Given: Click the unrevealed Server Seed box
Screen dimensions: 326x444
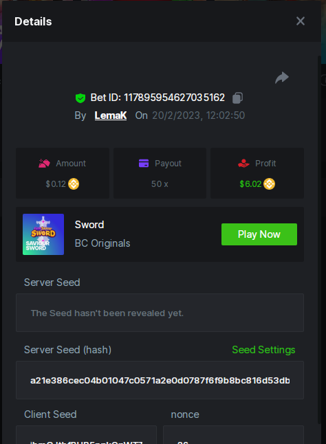Looking at the screenshot, I should click(x=160, y=313).
